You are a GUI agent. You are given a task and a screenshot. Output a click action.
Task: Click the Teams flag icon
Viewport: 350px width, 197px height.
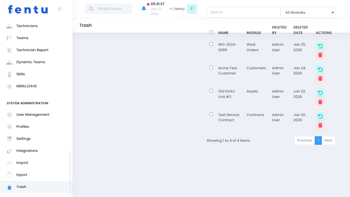click(9, 38)
